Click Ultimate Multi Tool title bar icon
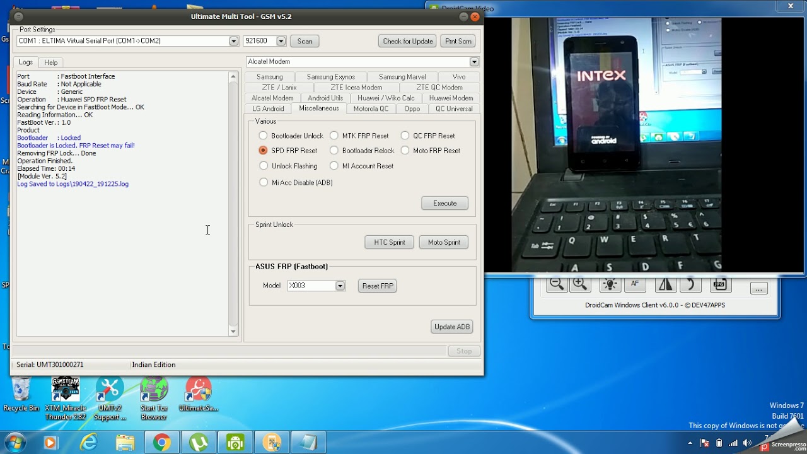This screenshot has width=807, height=454. [18, 16]
